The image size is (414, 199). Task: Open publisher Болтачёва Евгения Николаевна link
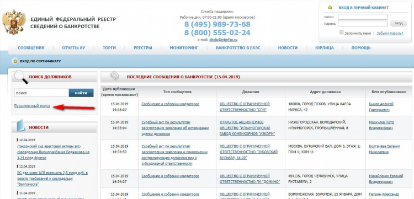click(384, 149)
